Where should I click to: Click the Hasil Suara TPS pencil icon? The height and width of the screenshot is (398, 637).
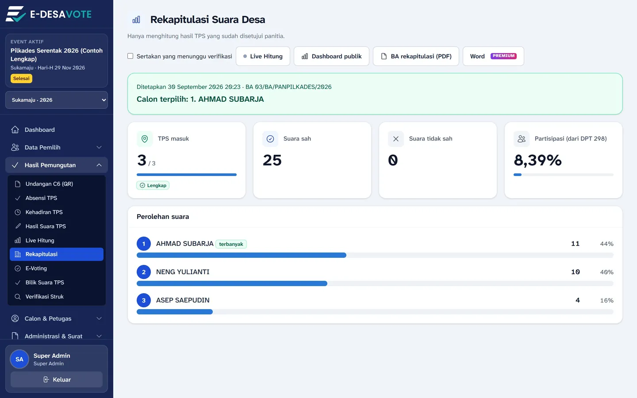coord(18,226)
